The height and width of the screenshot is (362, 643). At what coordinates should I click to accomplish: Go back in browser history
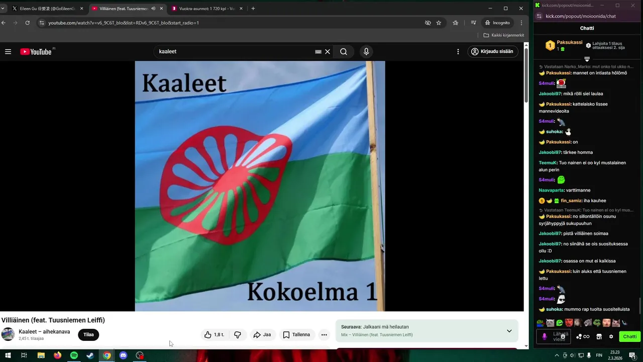(4, 23)
